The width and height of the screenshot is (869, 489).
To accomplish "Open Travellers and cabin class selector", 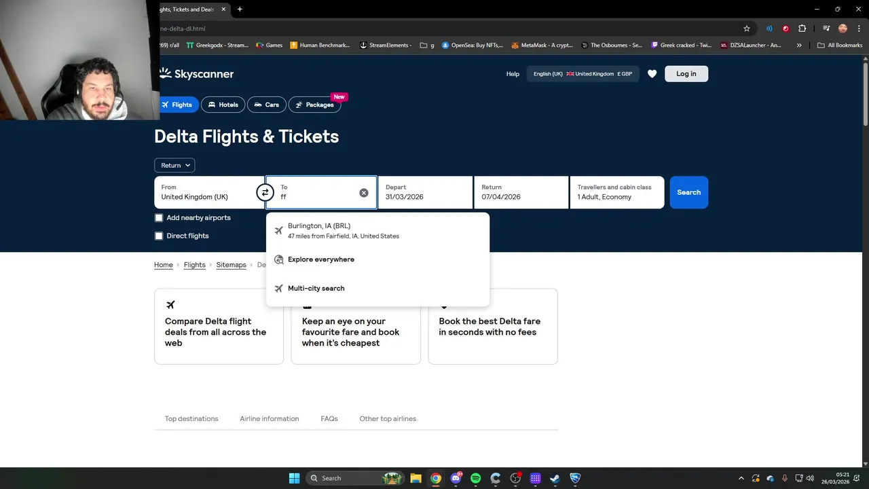I will tap(616, 192).
